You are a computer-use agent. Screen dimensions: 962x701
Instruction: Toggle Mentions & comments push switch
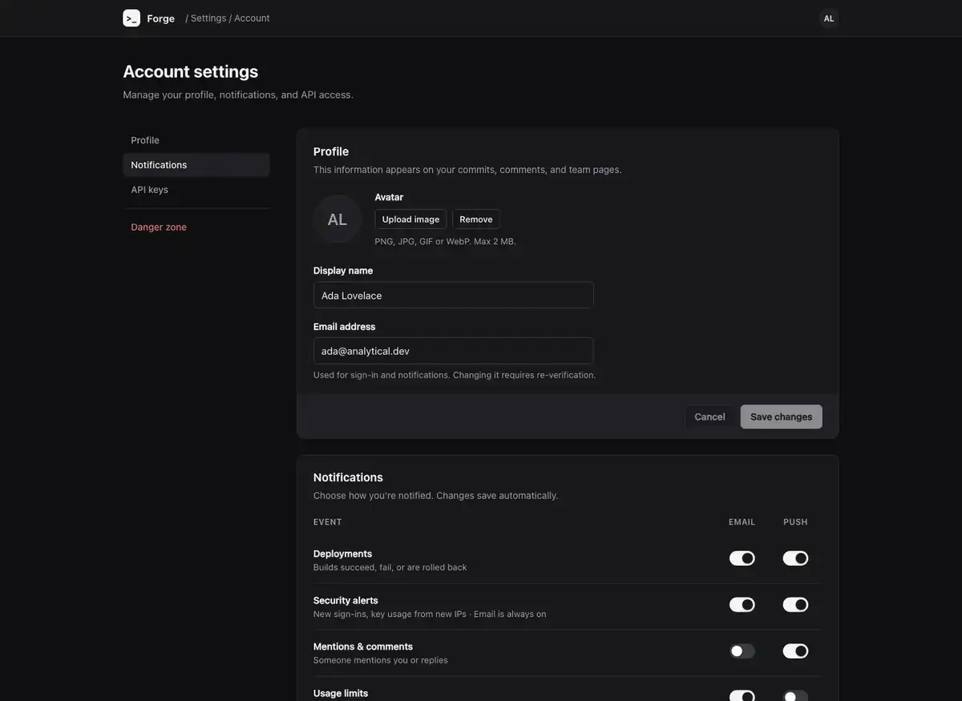tap(796, 651)
